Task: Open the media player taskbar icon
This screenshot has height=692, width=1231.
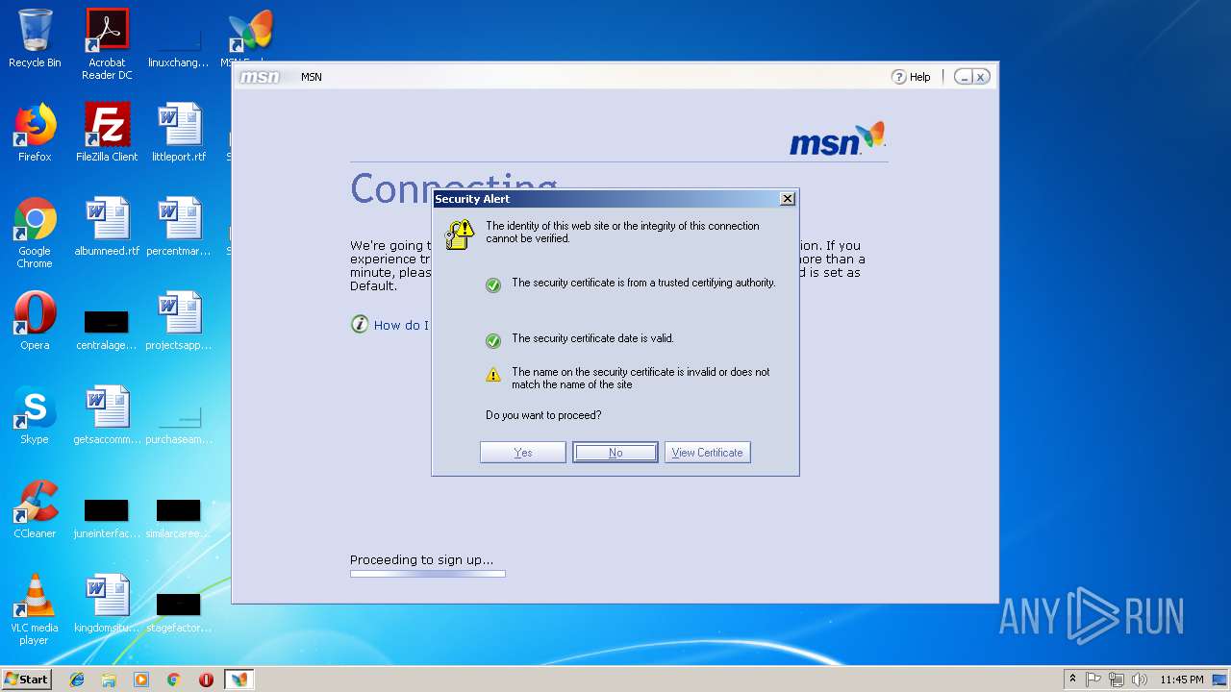Action: click(141, 680)
